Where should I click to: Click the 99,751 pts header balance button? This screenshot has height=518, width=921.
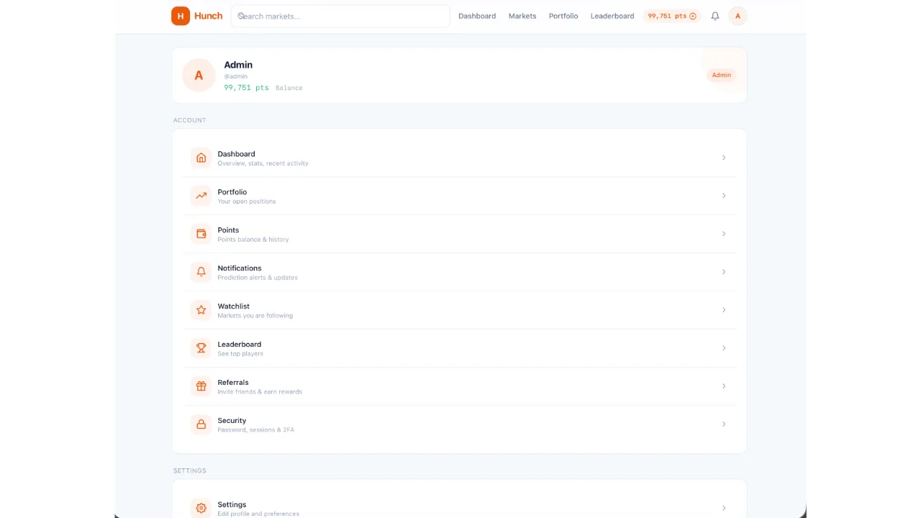[672, 16]
